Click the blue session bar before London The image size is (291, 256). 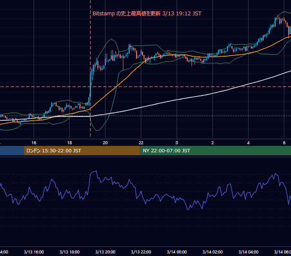12,151
